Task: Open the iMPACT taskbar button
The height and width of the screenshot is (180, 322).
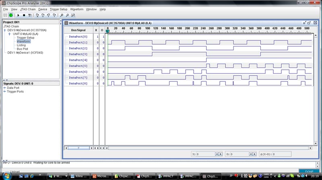Action: (166, 176)
